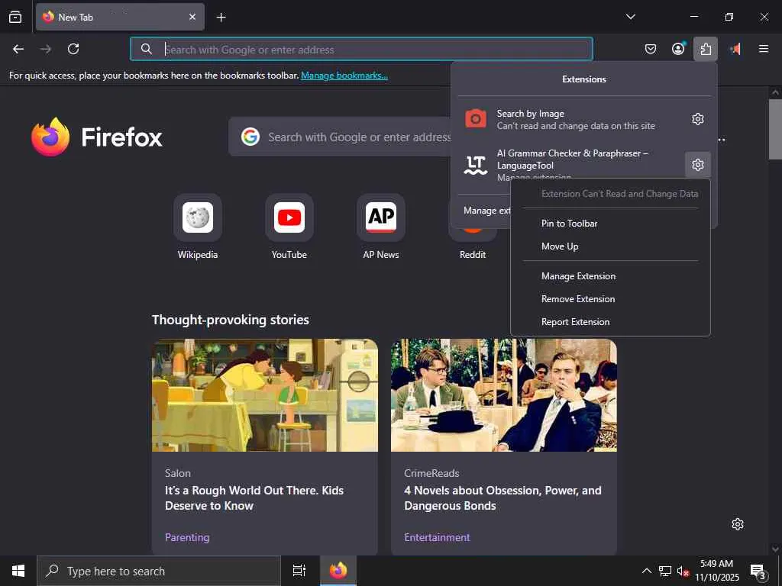Image resolution: width=782 pixels, height=586 pixels.
Task: Open a new tab with plus button
Action: (x=221, y=18)
